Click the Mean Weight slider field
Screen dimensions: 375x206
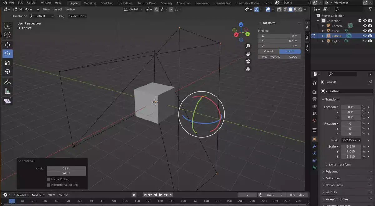pyautogui.click(x=279, y=57)
